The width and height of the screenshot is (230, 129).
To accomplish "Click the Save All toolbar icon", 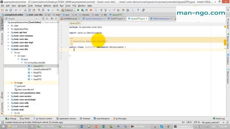I will click(x=6, y=10).
